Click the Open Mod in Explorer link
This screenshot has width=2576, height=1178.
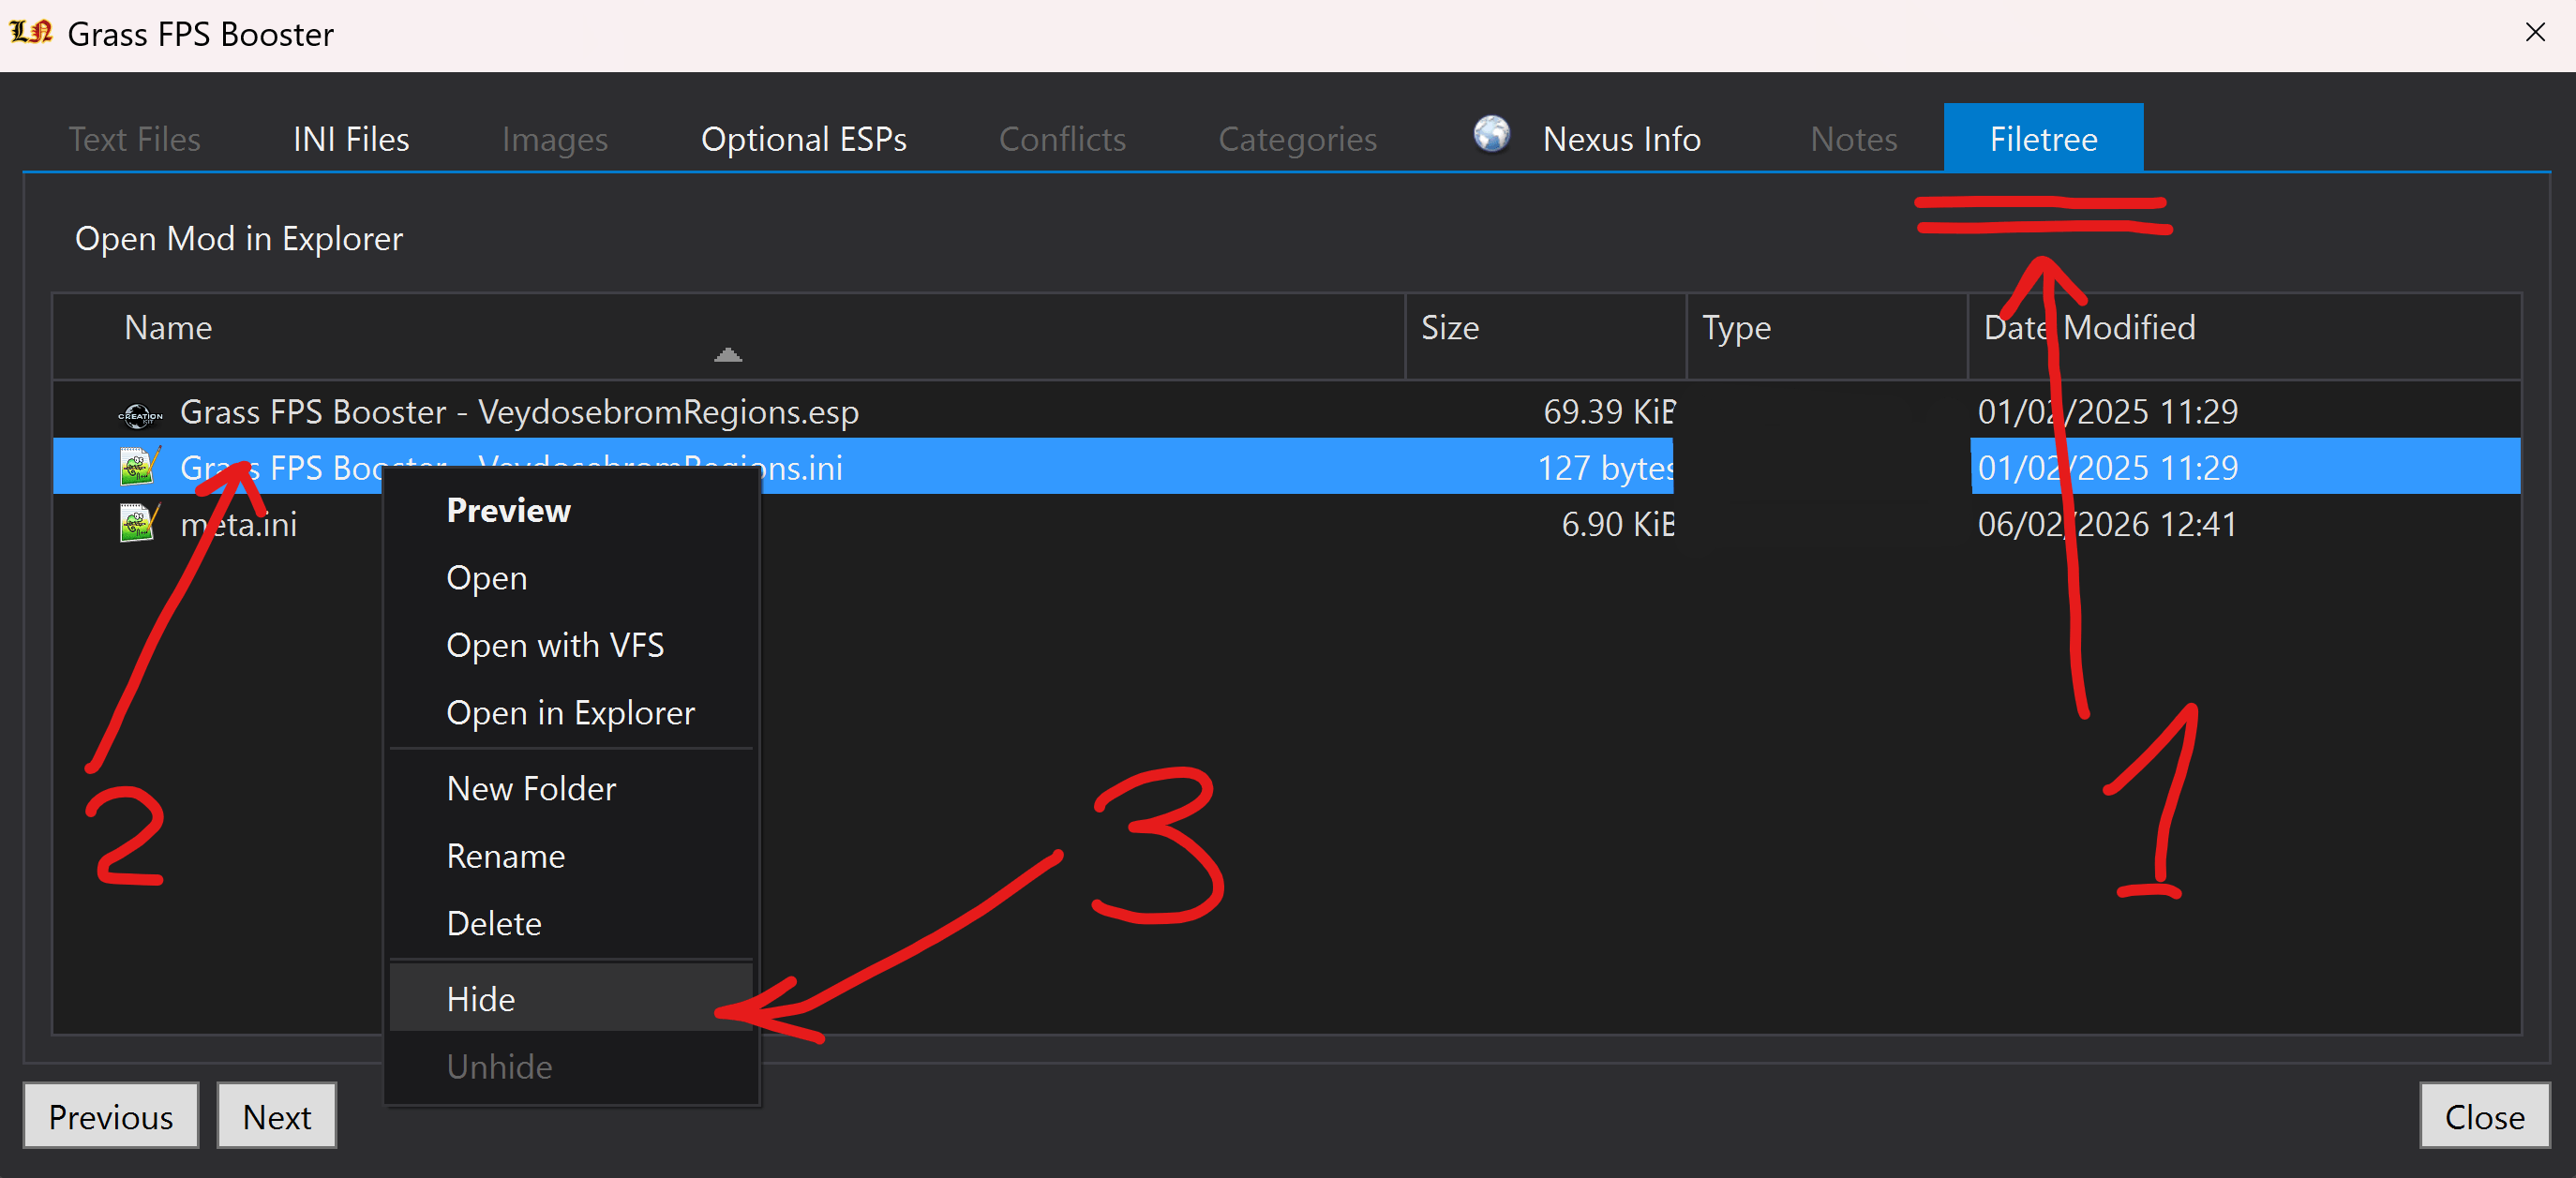point(239,239)
